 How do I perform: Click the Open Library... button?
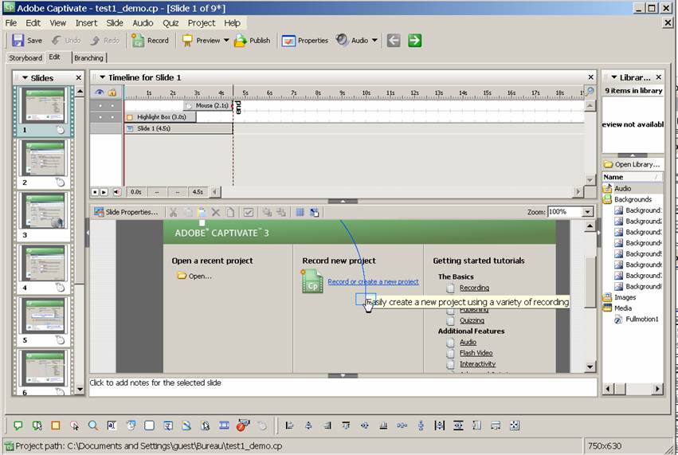point(632,164)
